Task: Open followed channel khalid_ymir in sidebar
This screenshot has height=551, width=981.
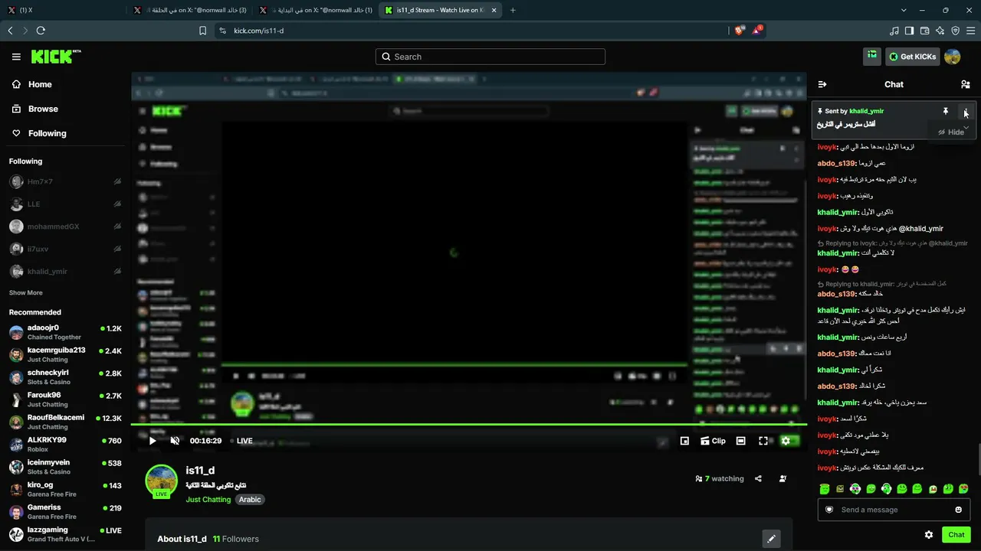Action: pyautogui.click(x=65, y=272)
